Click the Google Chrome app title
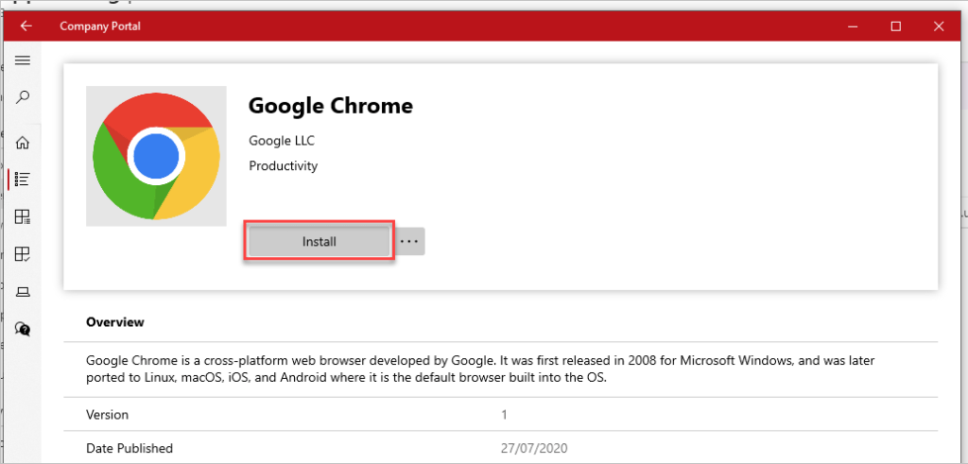 coord(330,106)
